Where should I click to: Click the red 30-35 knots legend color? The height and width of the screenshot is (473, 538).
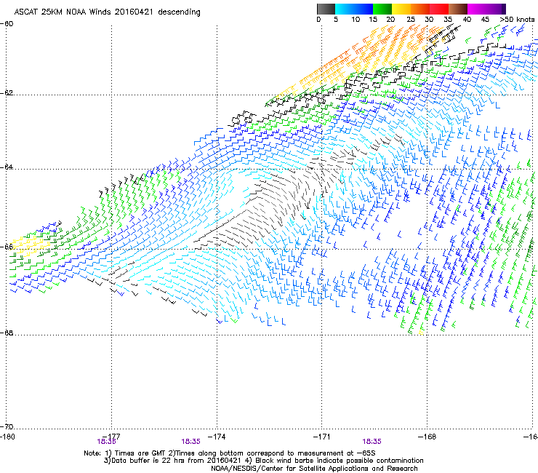[439, 9]
